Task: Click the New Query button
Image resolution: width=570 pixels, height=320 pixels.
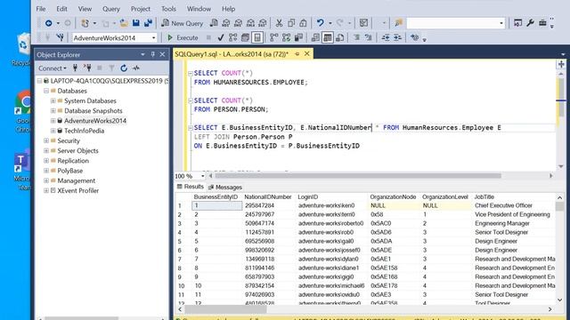Action: click(183, 23)
